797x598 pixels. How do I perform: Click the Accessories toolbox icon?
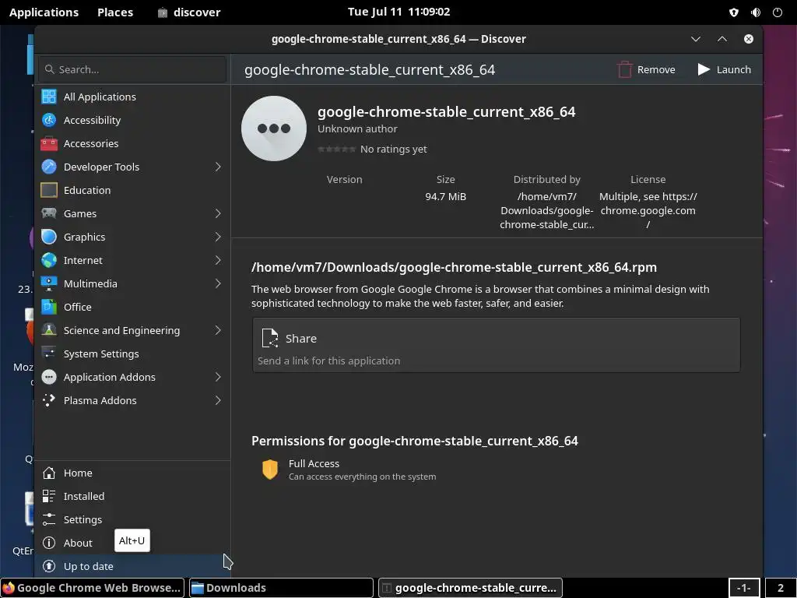coord(49,143)
